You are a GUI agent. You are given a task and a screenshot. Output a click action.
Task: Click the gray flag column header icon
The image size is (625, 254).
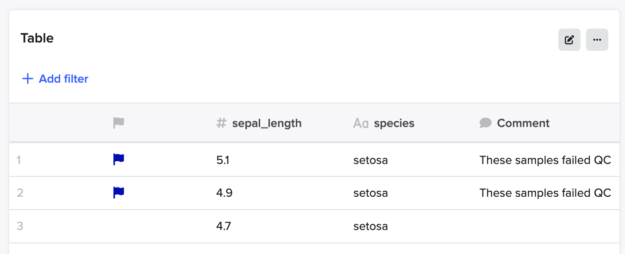point(119,123)
